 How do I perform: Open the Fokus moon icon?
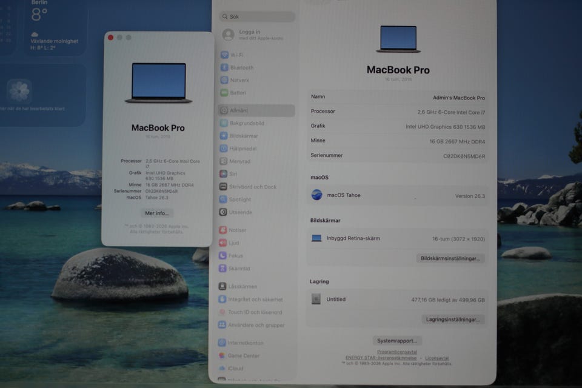[222, 255]
